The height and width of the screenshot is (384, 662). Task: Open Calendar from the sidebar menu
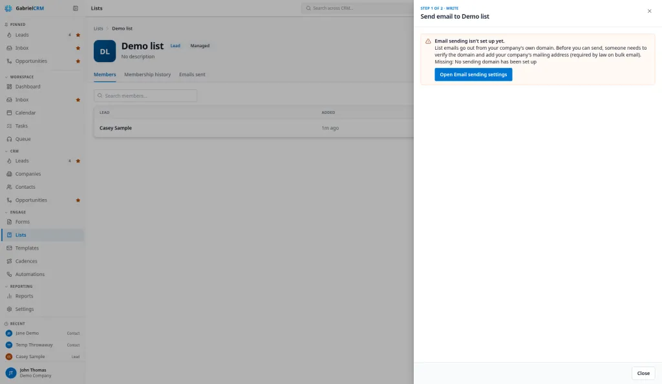coord(42,112)
